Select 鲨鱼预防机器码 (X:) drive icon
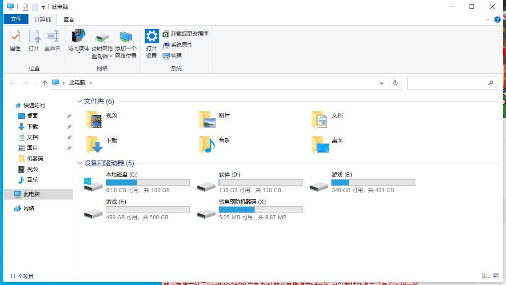Viewport: 506px width, 285px height. coord(206,213)
